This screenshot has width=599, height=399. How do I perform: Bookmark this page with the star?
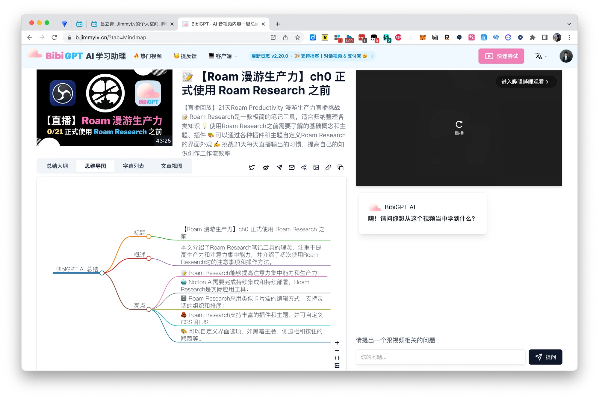tap(297, 37)
